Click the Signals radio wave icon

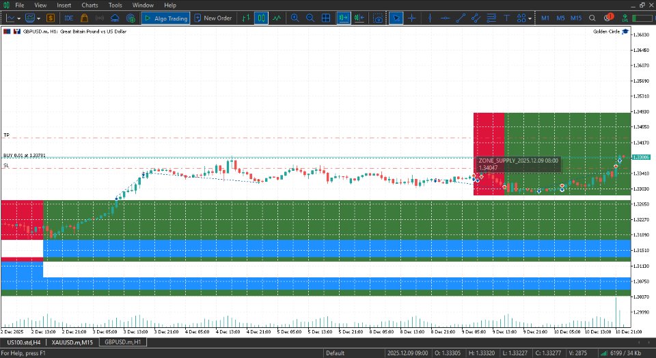tap(100, 18)
